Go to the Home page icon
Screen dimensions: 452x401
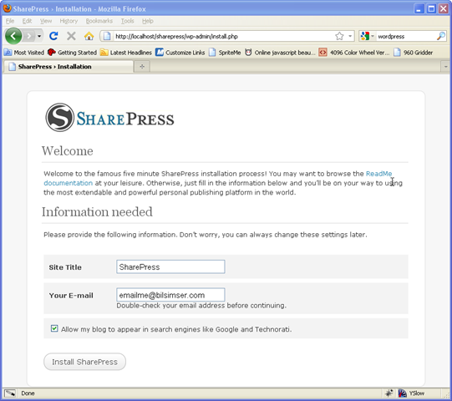coord(89,36)
